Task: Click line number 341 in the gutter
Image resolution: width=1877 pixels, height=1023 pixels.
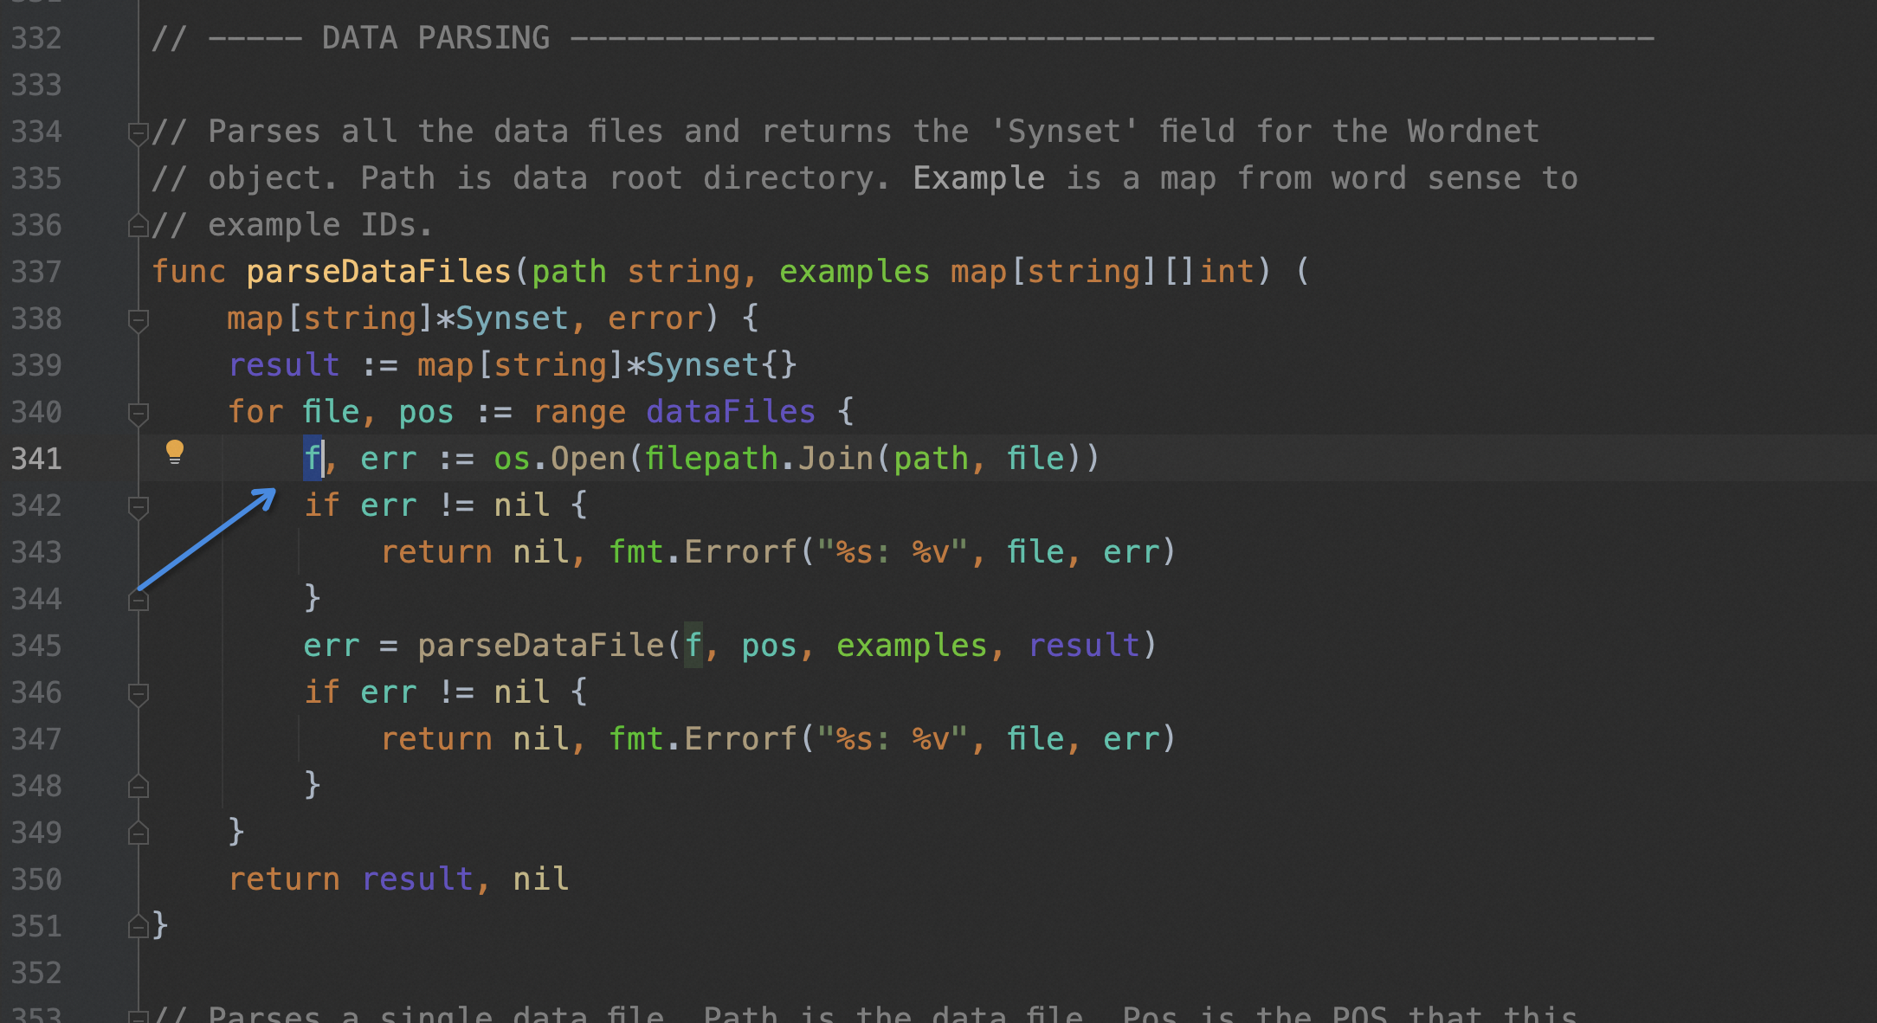Action: tap(36, 459)
